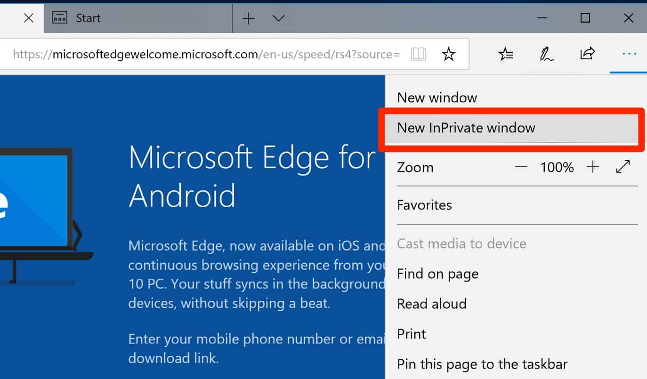Switch to the Start tab
This screenshot has width=647, height=379.
[138, 18]
